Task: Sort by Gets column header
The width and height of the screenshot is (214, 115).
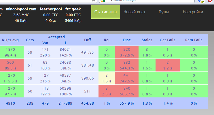Action: click(30, 40)
